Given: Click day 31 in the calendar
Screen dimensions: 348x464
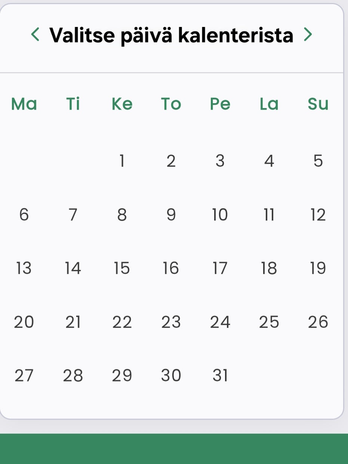Looking at the screenshot, I should point(220,375).
